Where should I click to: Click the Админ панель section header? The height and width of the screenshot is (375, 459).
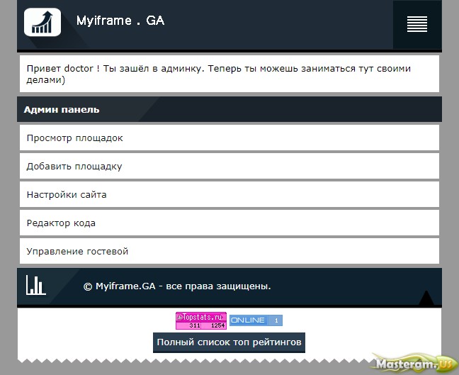coord(62,110)
